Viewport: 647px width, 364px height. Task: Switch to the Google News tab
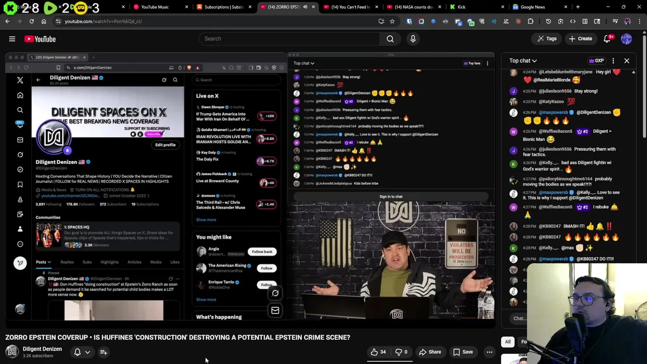pos(538,7)
